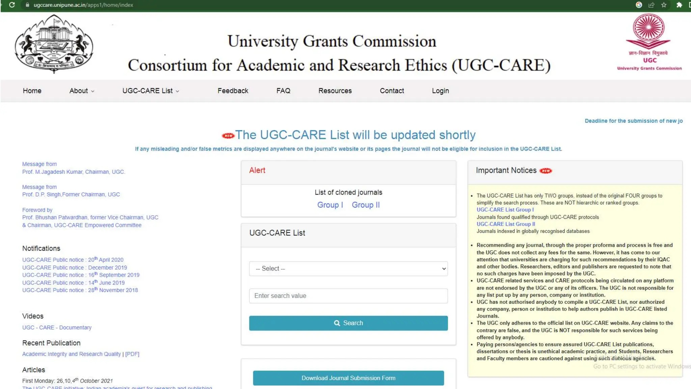Open the browser extensions puzzle icon
The height and width of the screenshot is (389, 691).
point(679,5)
